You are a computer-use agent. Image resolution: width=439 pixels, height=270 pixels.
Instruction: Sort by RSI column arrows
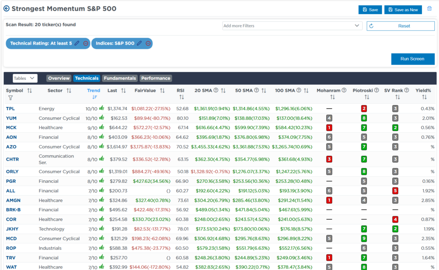click(182, 97)
